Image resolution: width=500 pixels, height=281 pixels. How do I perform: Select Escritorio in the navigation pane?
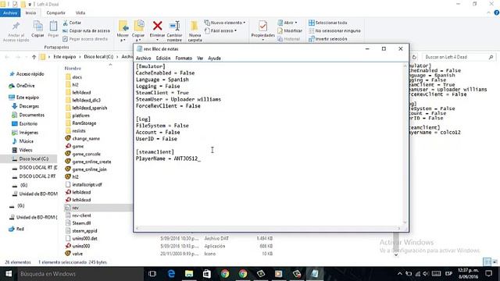pyautogui.click(x=25, y=123)
